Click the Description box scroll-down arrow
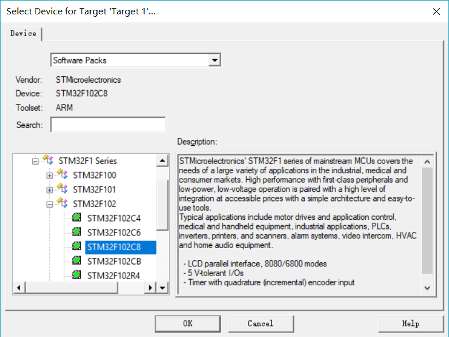 (x=427, y=288)
